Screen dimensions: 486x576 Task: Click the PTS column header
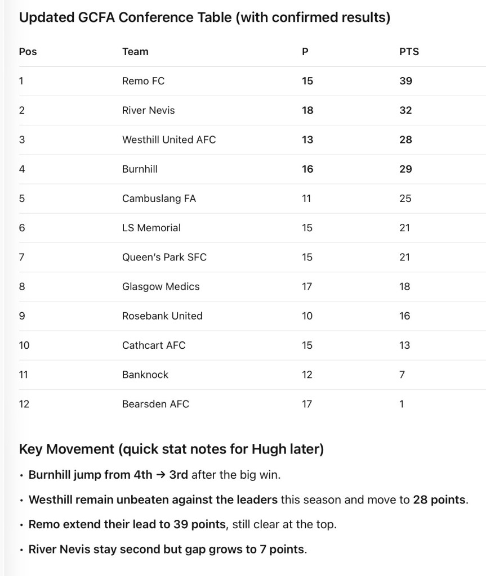pos(409,52)
